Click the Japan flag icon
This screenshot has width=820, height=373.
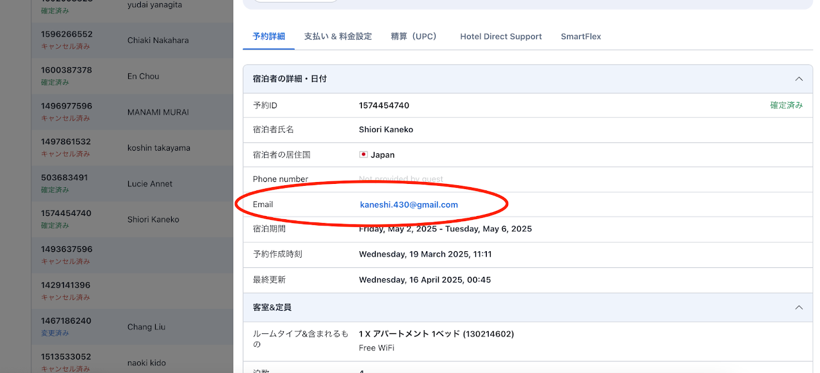(x=363, y=154)
